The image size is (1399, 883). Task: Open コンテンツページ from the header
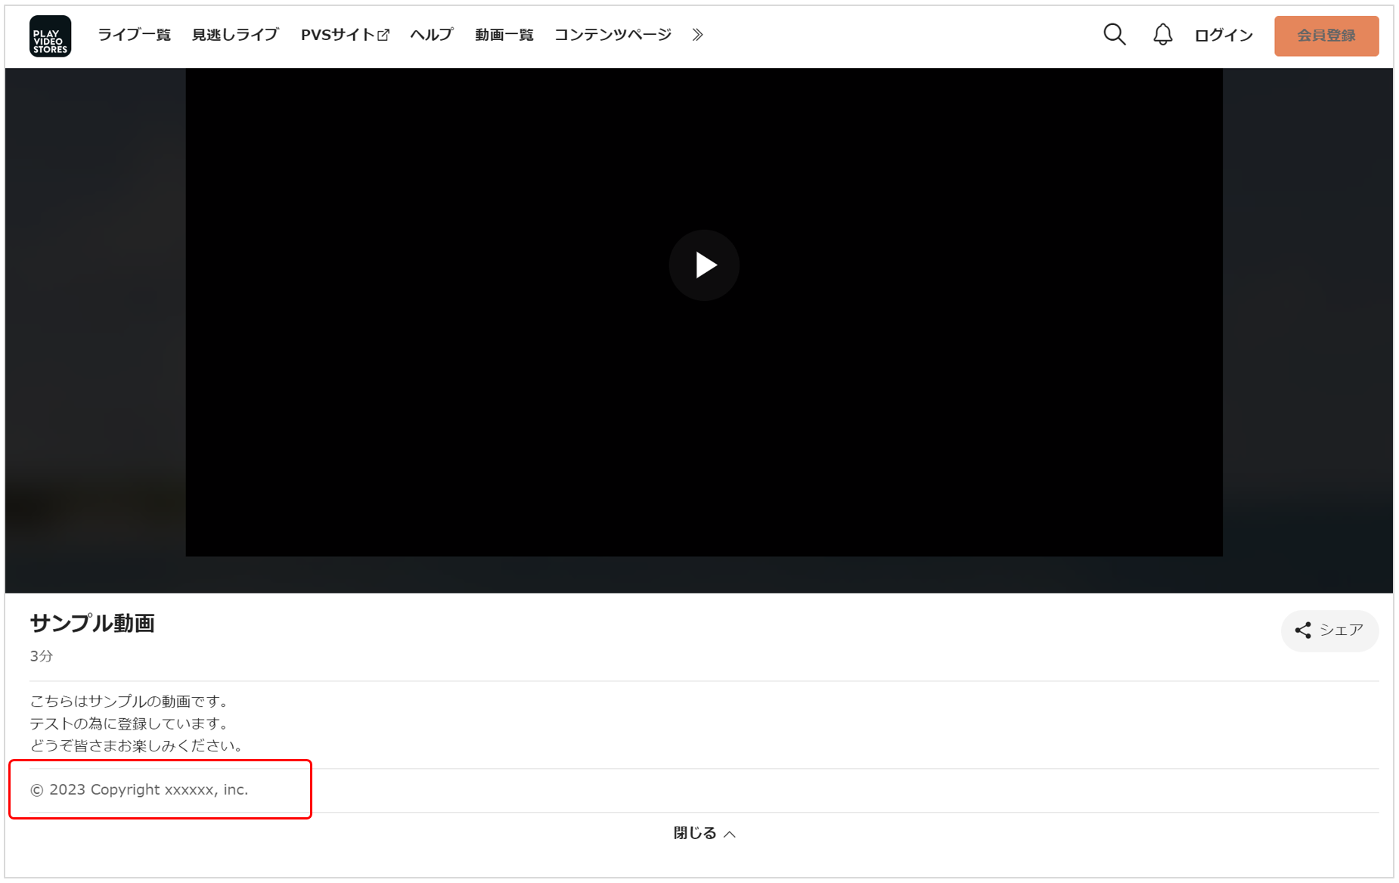[613, 35]
